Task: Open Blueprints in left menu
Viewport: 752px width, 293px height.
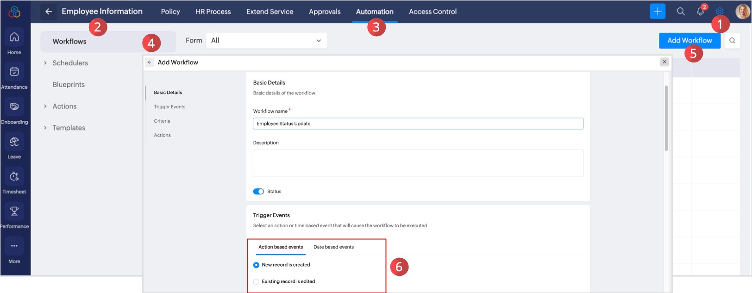Action: pyautogui.click(x=69, y=85)
